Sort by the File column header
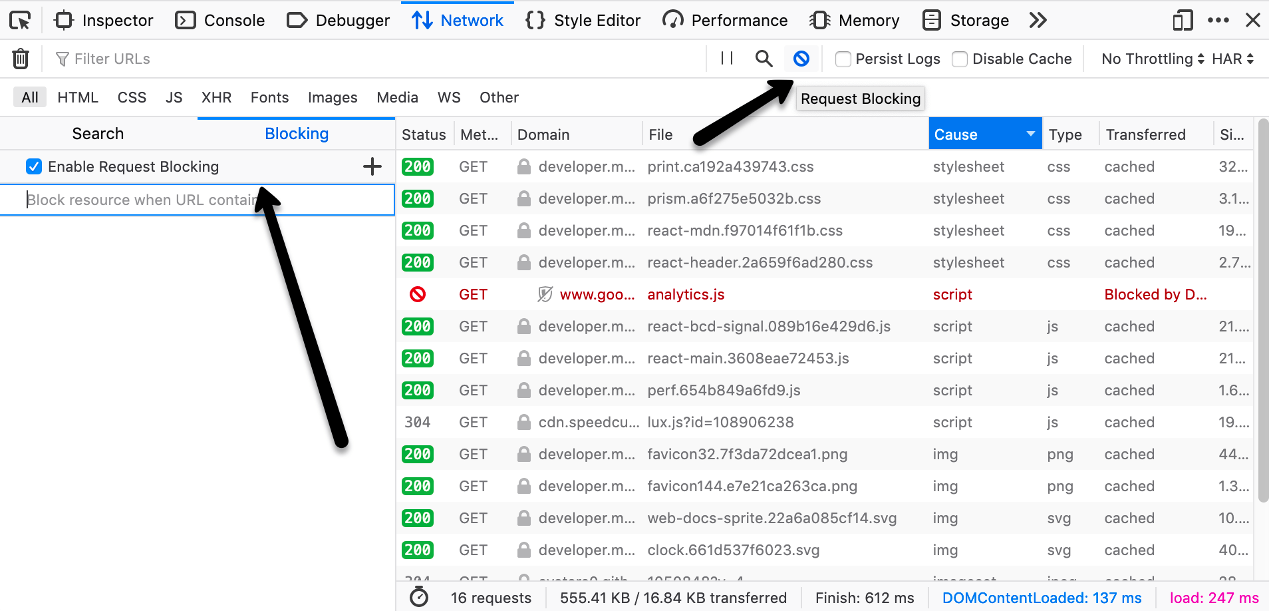1269x611 pixels. tap(785, 134)
